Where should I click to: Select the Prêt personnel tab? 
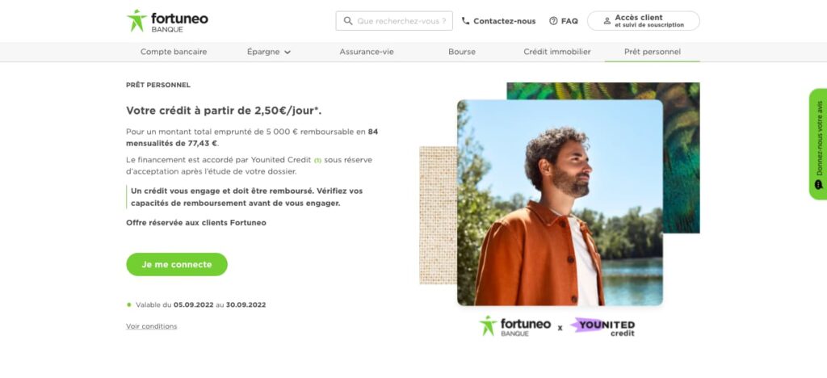pyautogui.click(x=653, y=52)
